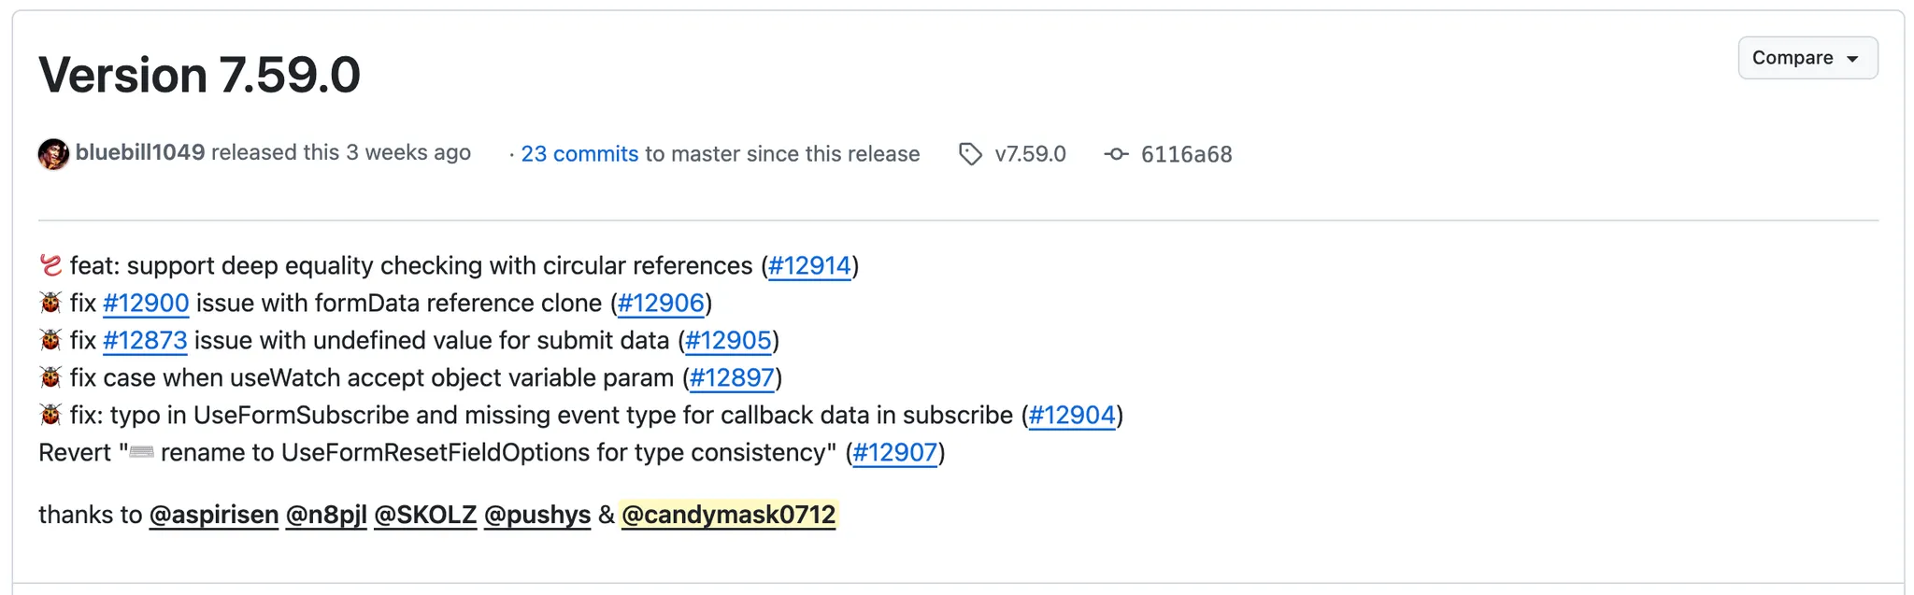This screenshot has width=1914, height=595.
Task: Open the Compare dropdown
Action: click(x=1807, y=58)
